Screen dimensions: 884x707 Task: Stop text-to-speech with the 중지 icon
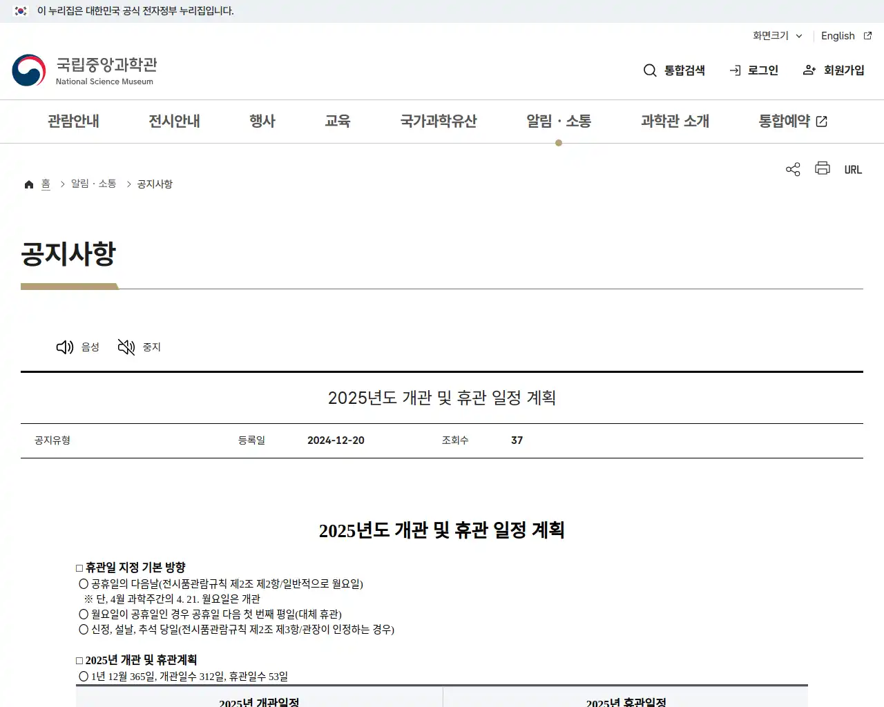pyautogui.click(x=126, y=347)
